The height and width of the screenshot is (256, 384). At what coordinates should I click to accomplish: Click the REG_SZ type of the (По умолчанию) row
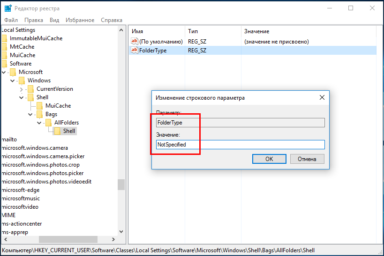pyautogui.click(x=197, y=42)
